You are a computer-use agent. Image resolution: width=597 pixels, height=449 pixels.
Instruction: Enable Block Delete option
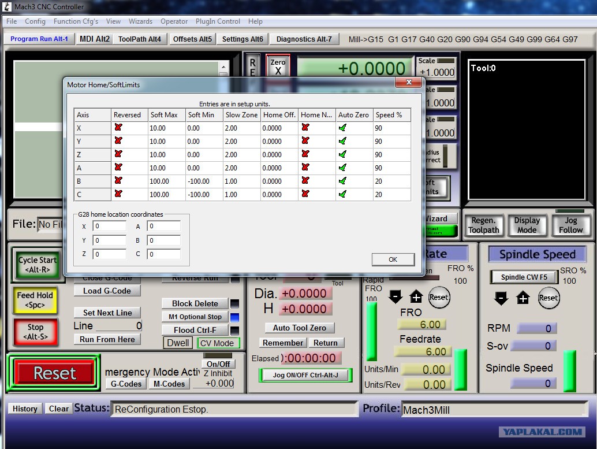point(195,303)
